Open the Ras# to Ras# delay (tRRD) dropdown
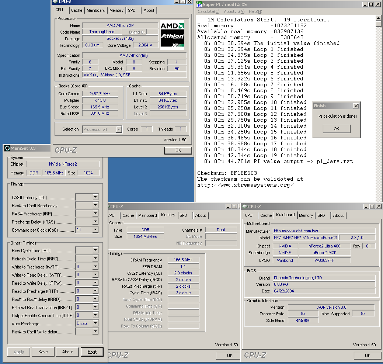 tap(95, 299)
